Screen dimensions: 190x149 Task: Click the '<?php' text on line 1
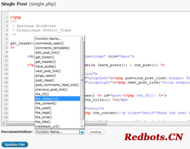pos(16,17)
